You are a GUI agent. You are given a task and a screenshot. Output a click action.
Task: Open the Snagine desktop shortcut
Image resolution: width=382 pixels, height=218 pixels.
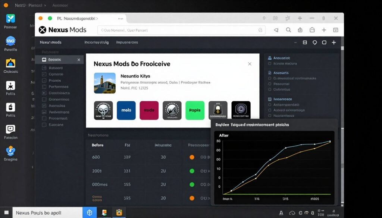[10, 151]
